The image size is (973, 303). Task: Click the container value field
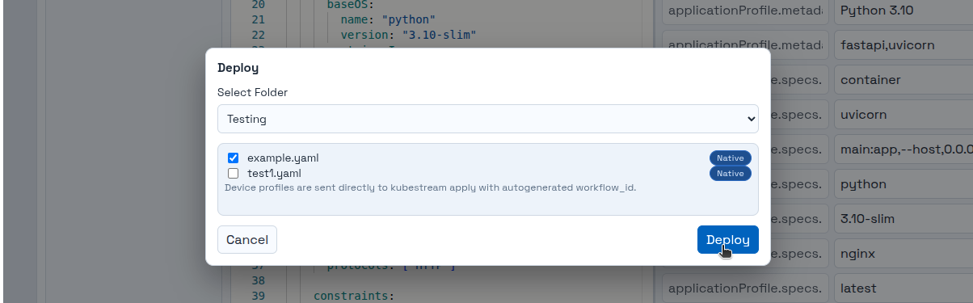[x=903, y=80]
